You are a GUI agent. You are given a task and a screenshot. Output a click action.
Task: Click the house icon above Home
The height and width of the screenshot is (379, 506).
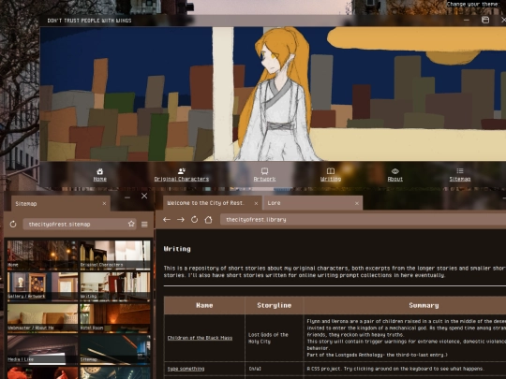tap(99, 171)
